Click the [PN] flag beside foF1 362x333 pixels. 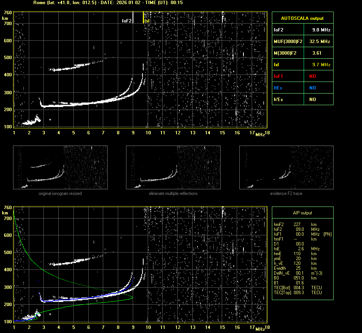point(327,234)
